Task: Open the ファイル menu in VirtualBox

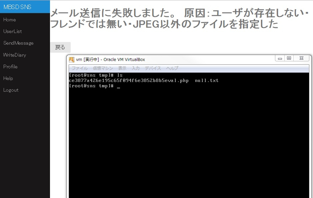Action: (80, 68)
